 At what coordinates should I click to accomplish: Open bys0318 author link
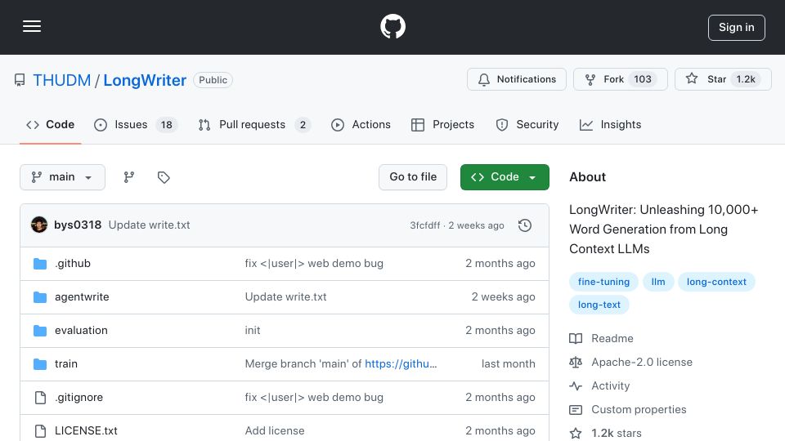click(x=78, y=225)
